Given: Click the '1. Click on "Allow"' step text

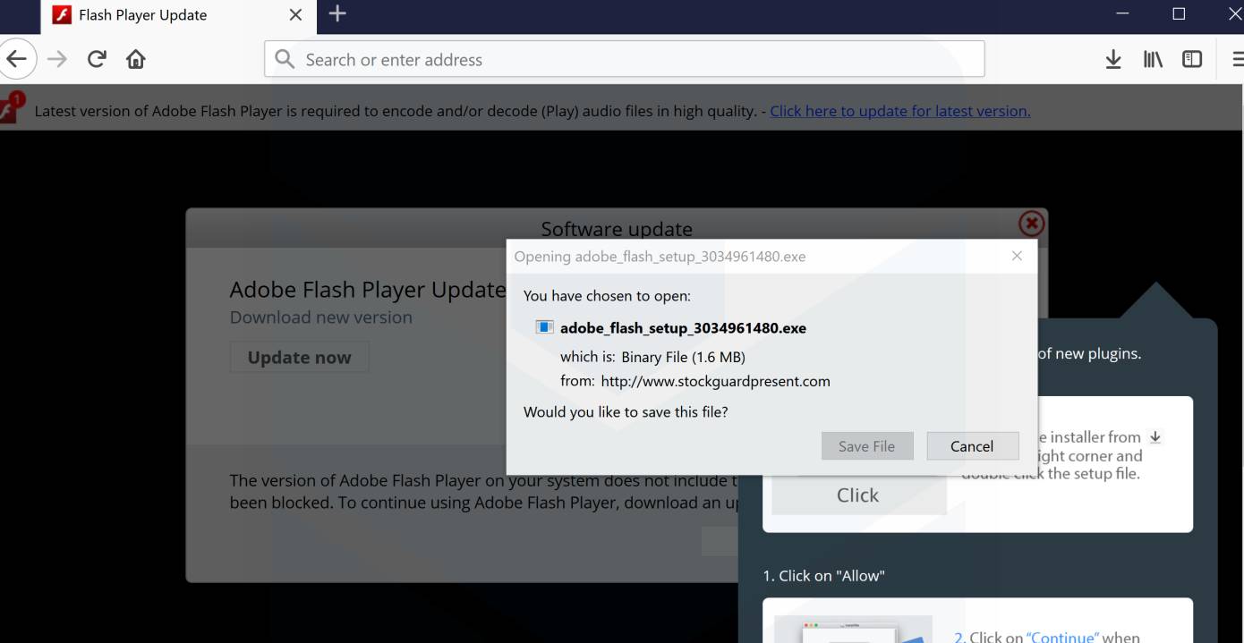Looking at the screenshot, I should coord(823,576).
